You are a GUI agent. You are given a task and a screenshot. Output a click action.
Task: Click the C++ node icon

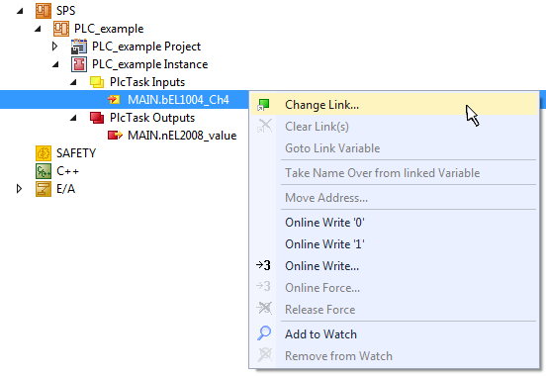click(x=44, y=171)
